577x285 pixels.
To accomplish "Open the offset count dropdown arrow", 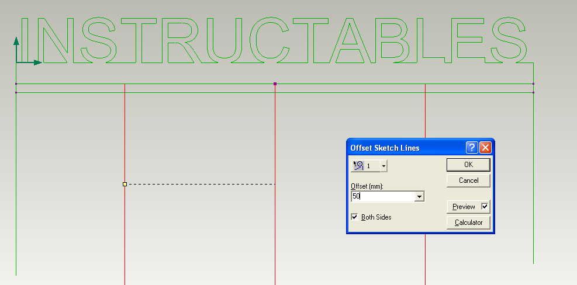I will (x=383, y=166).
